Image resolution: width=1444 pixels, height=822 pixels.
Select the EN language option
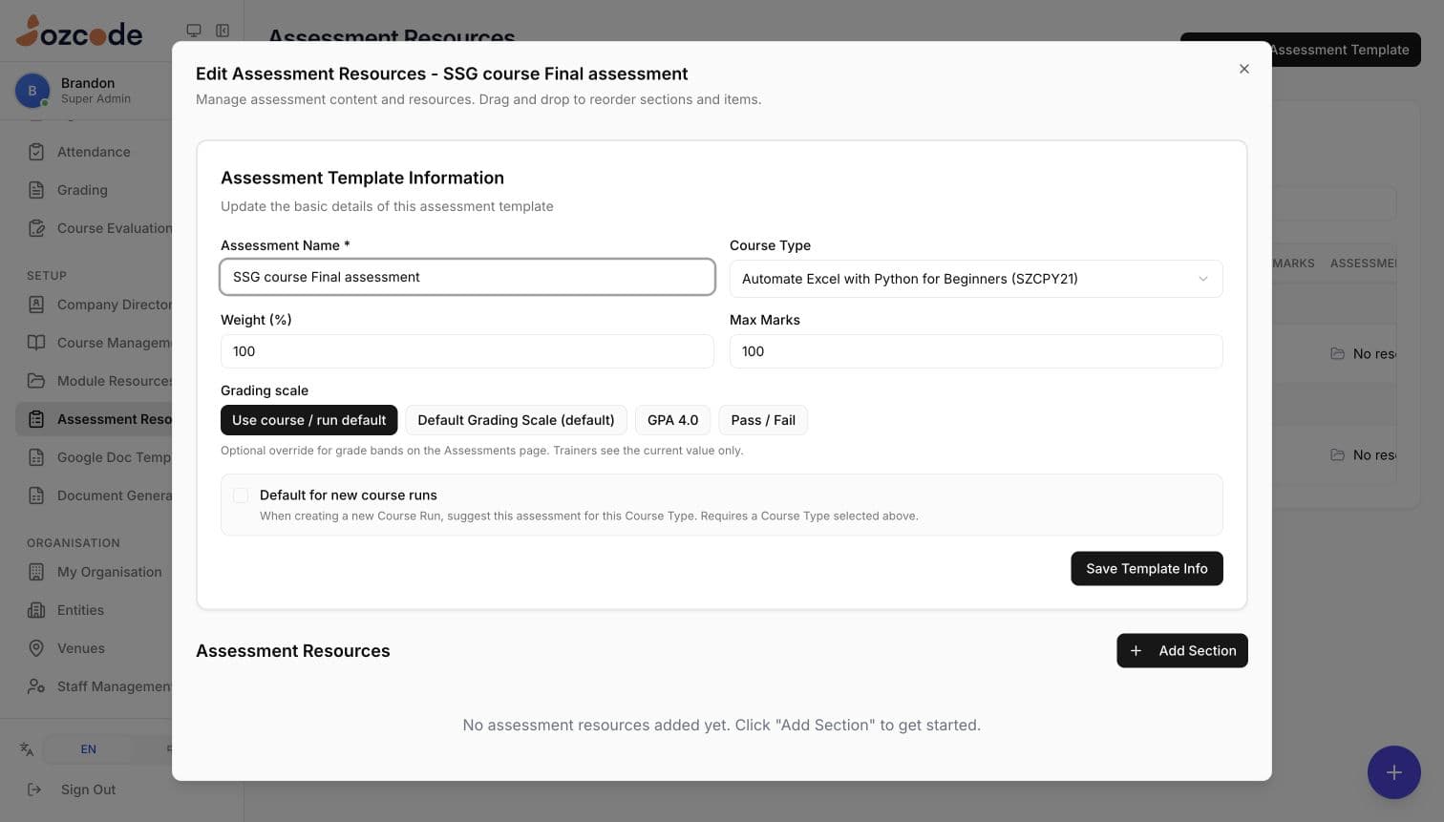(89, 749)
